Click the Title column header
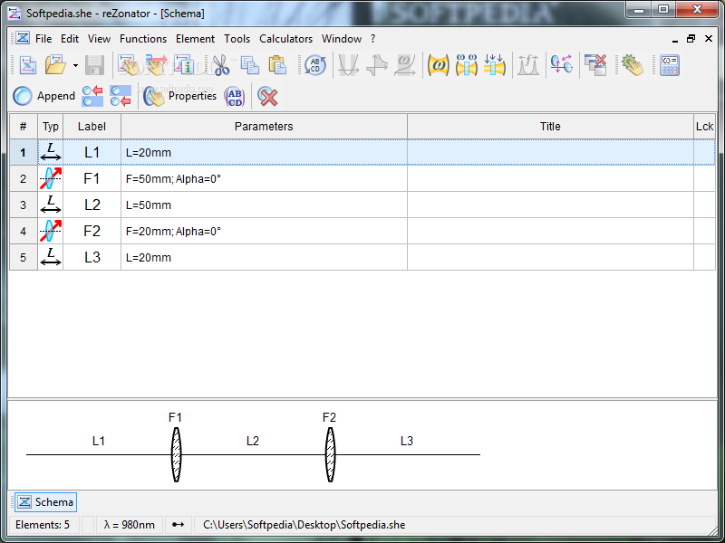The height and width of the screenshot is (543, 725). coord(550,127)
